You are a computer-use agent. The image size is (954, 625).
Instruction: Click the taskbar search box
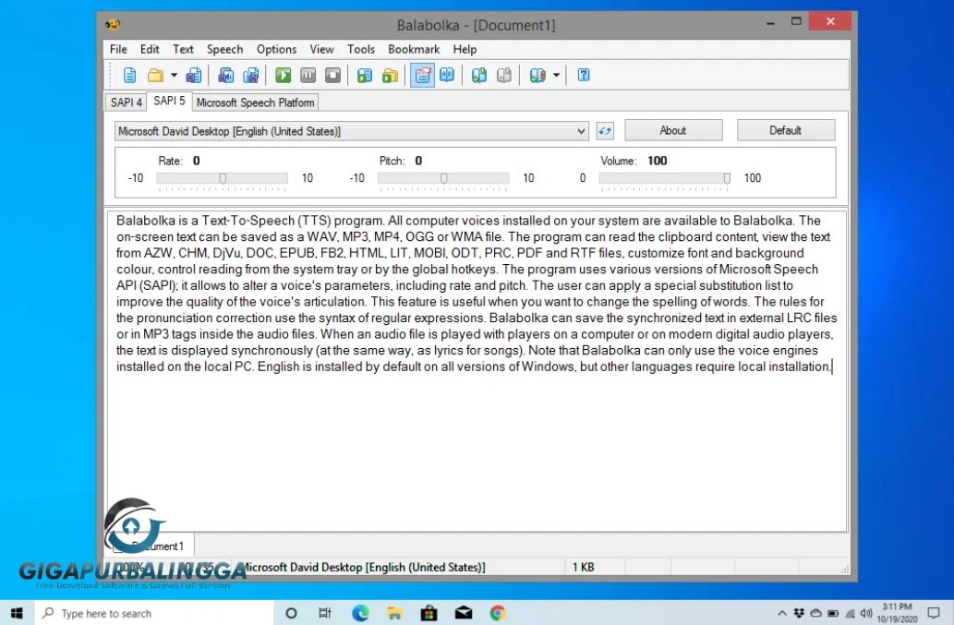point(154,613)
